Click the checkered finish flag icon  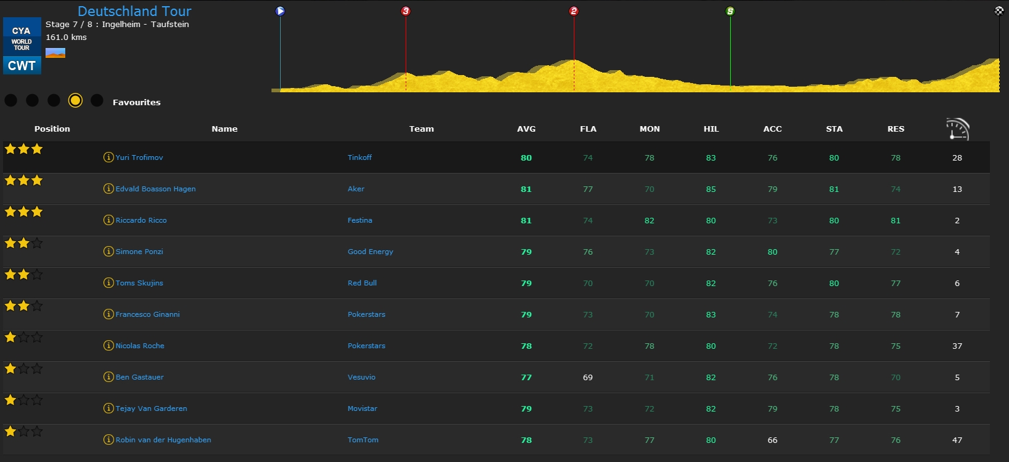(999, 11)
